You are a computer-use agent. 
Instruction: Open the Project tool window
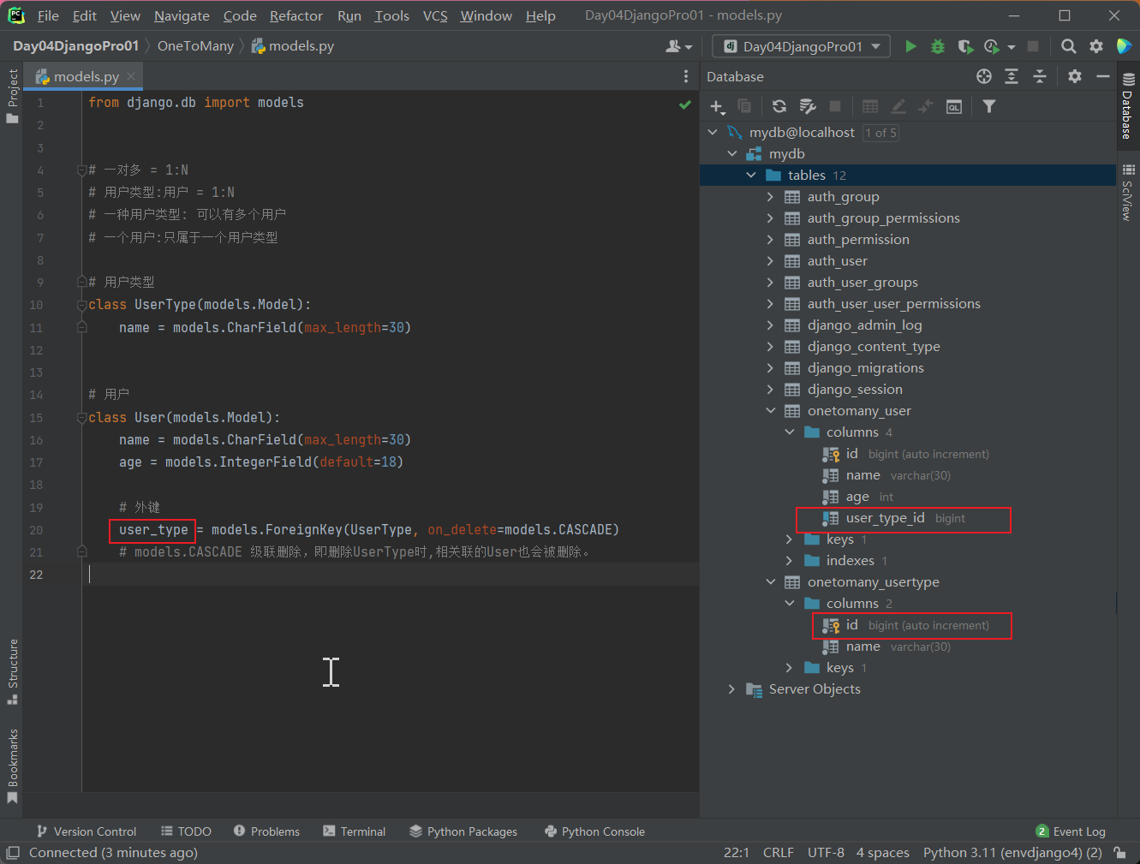[12, 96]
